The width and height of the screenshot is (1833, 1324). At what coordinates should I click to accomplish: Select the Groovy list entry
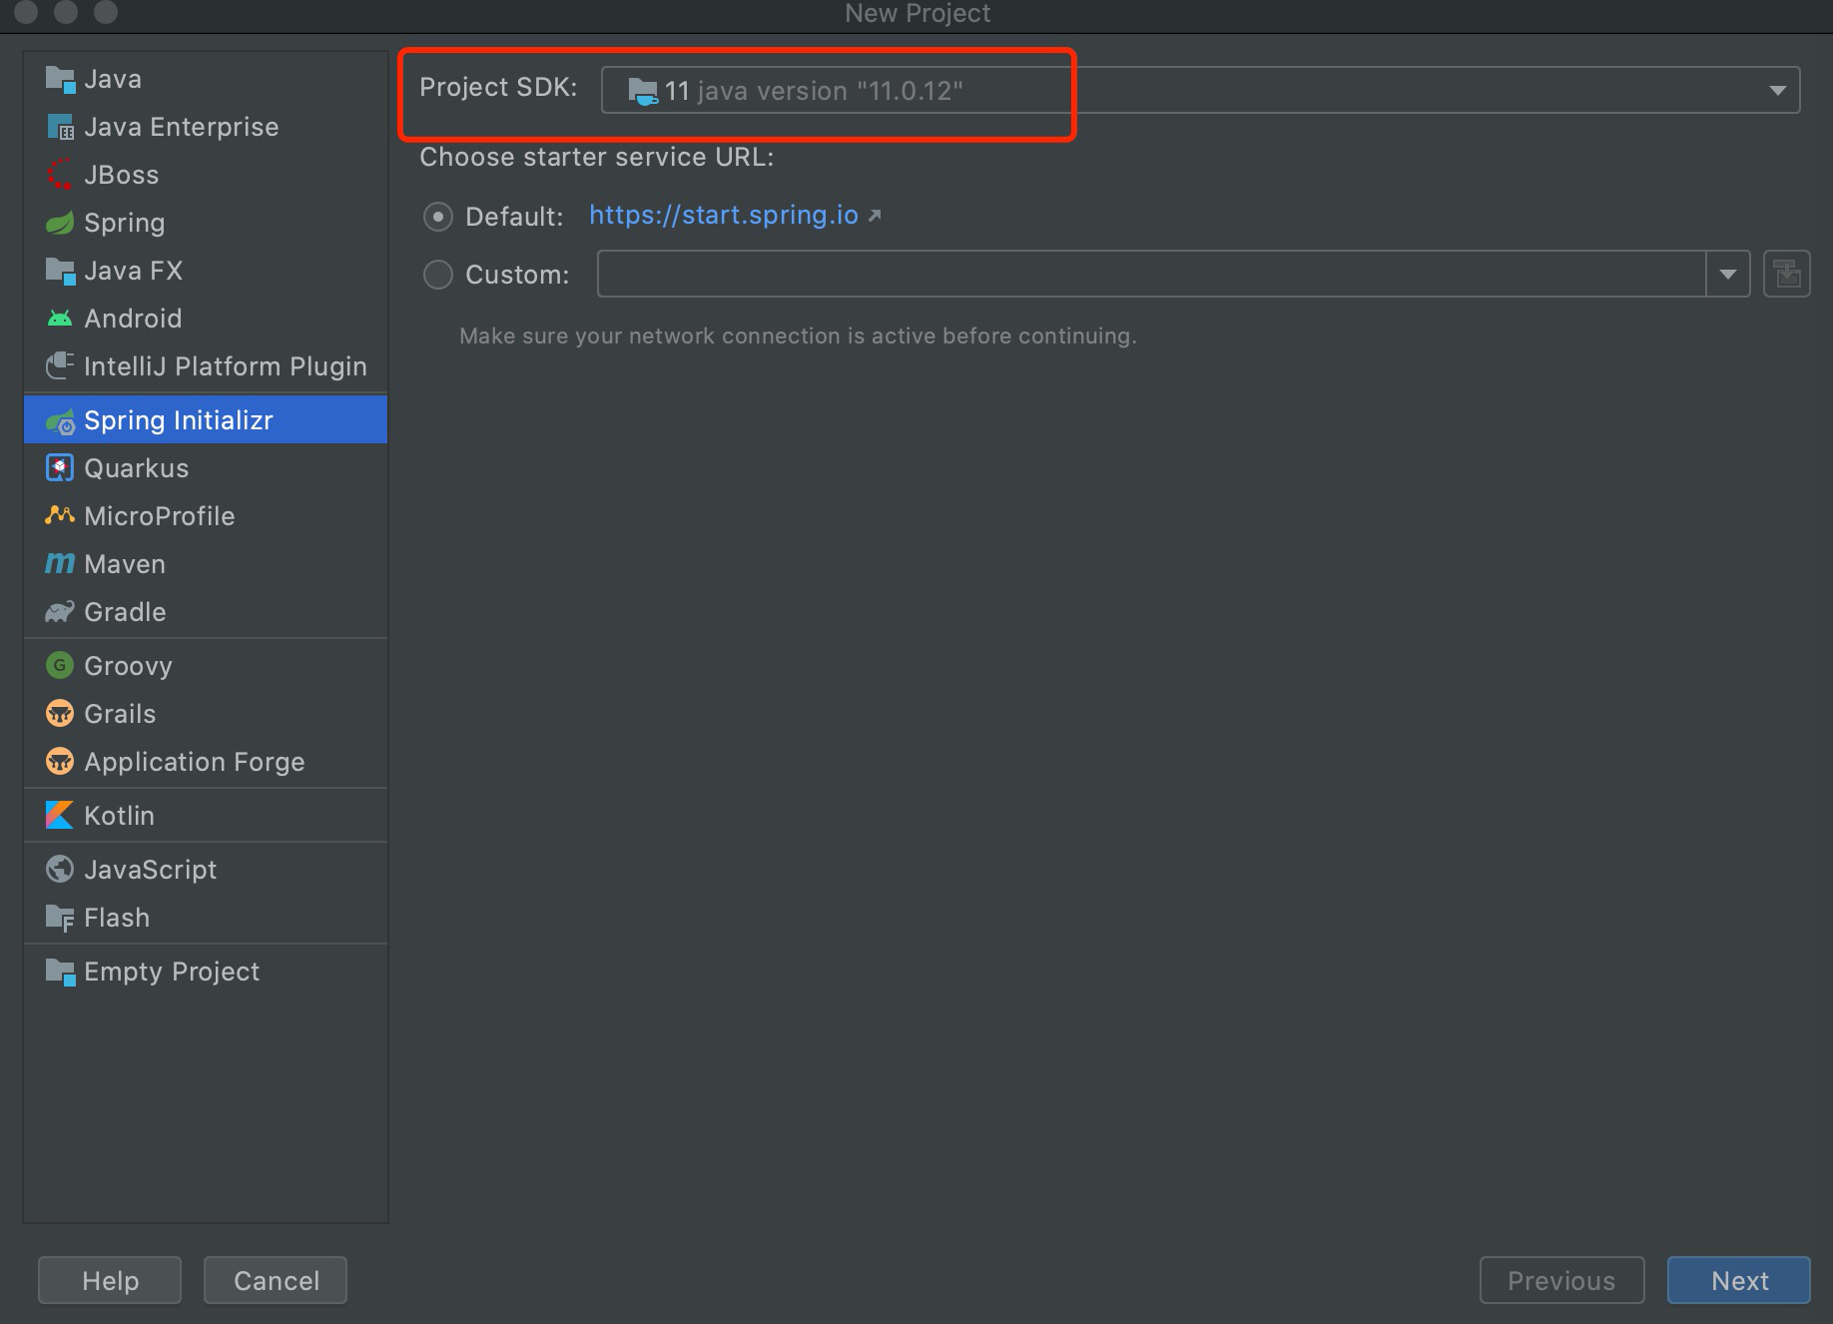206,666
